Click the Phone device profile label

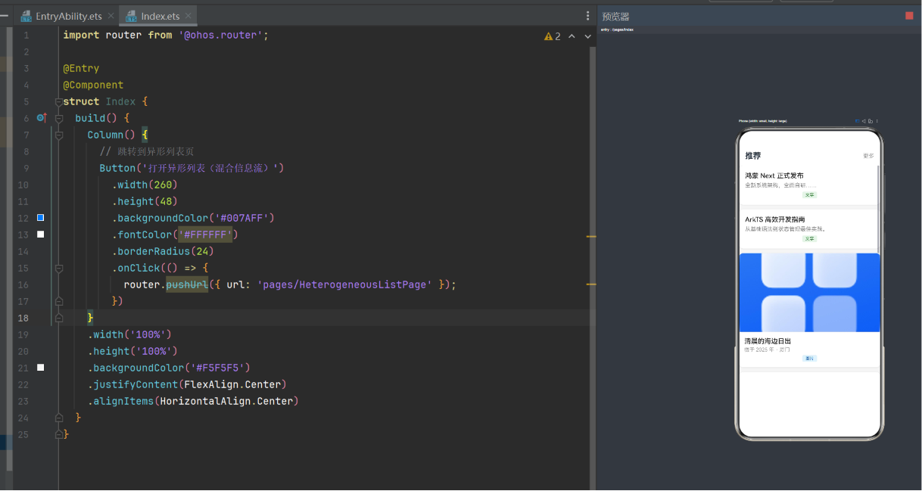pyautogui.click(x=762, y=121)
